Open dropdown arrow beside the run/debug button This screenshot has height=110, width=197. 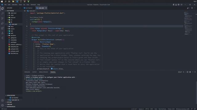pyautogui.click(x=189, y=8)
